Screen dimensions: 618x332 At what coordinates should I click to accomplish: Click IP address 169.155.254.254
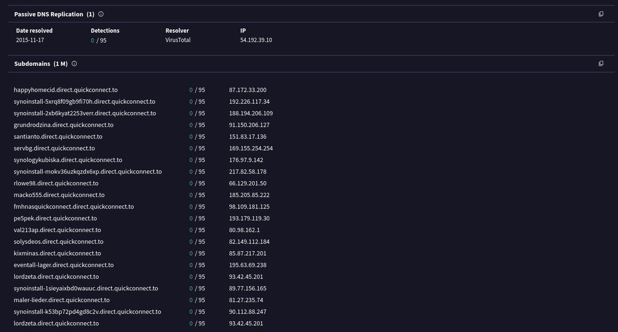point(251,148)
